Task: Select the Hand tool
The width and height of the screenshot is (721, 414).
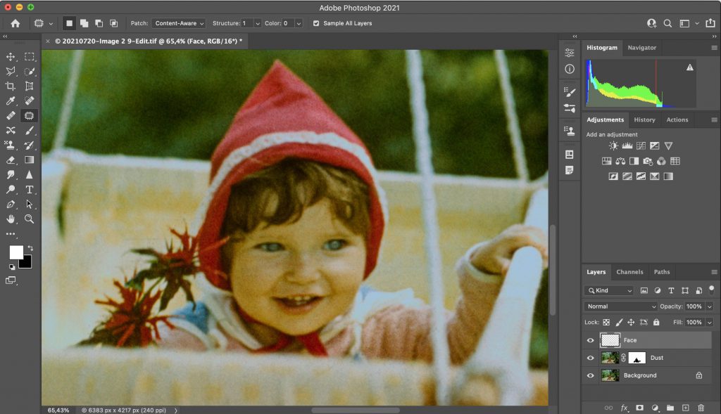Action: [11, 219]
